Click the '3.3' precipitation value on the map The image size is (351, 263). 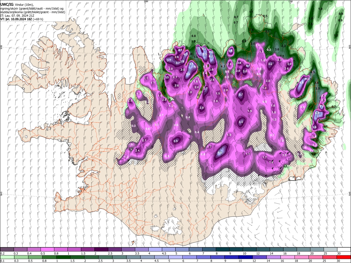tap(176, 141)
